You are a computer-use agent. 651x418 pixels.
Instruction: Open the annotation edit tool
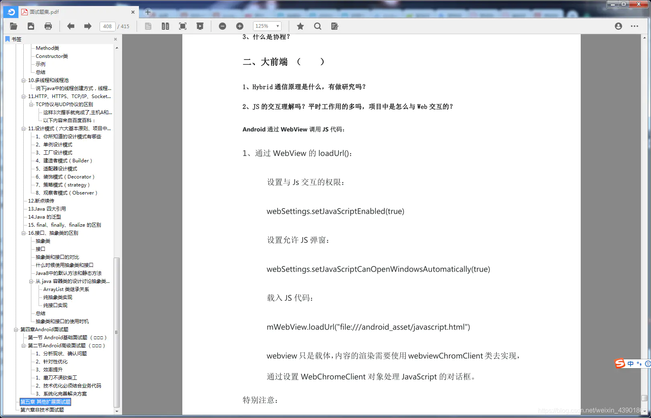pos(335,26)
